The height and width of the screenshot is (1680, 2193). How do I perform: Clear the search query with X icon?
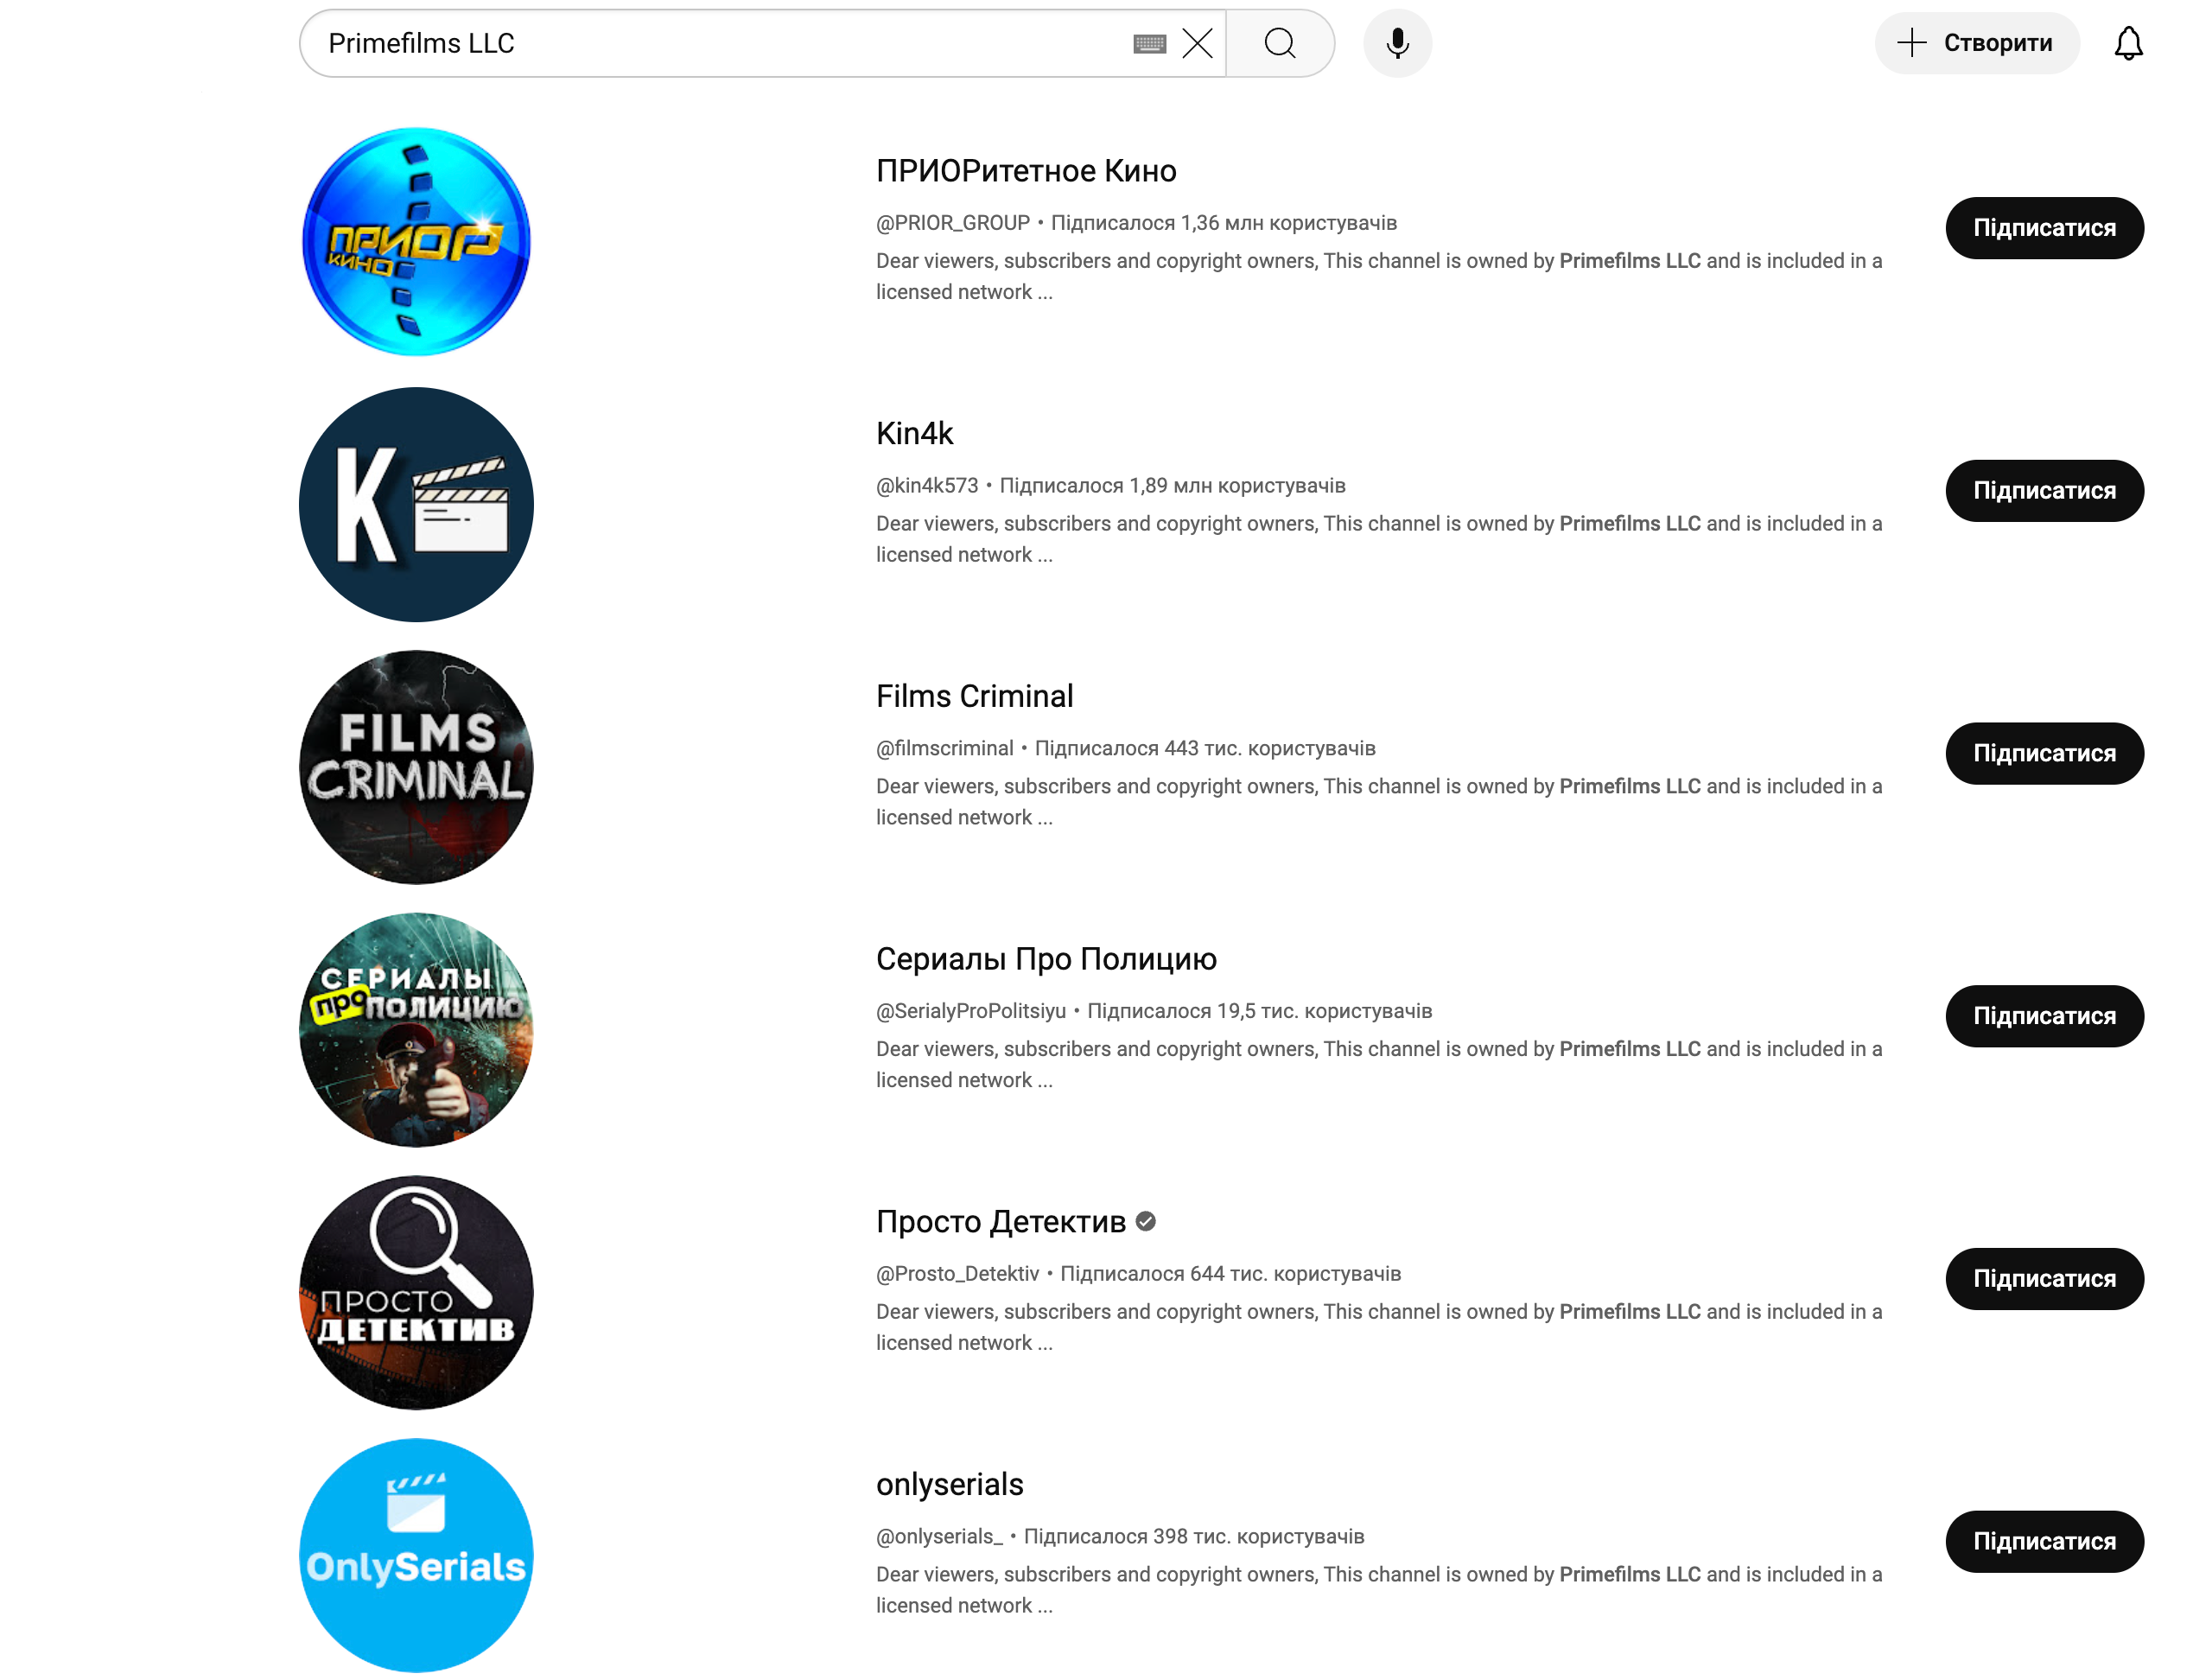pos(1196,43)
